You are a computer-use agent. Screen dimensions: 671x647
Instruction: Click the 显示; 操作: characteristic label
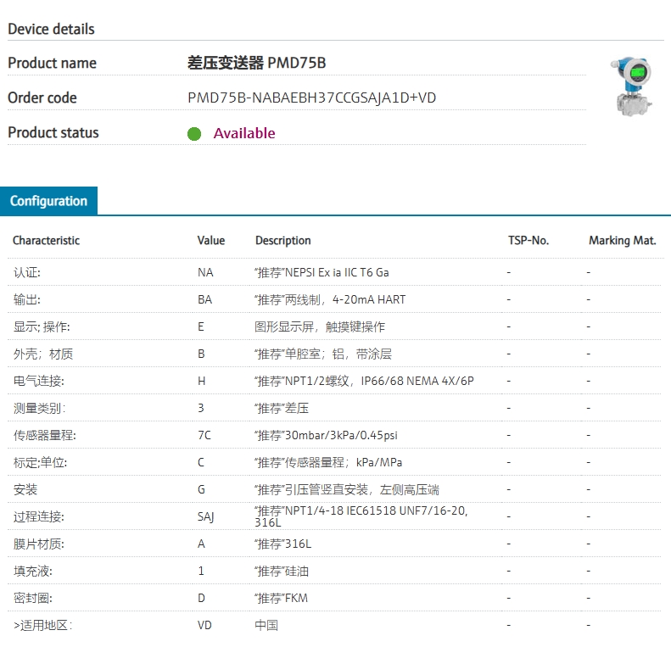coord(42,326)
